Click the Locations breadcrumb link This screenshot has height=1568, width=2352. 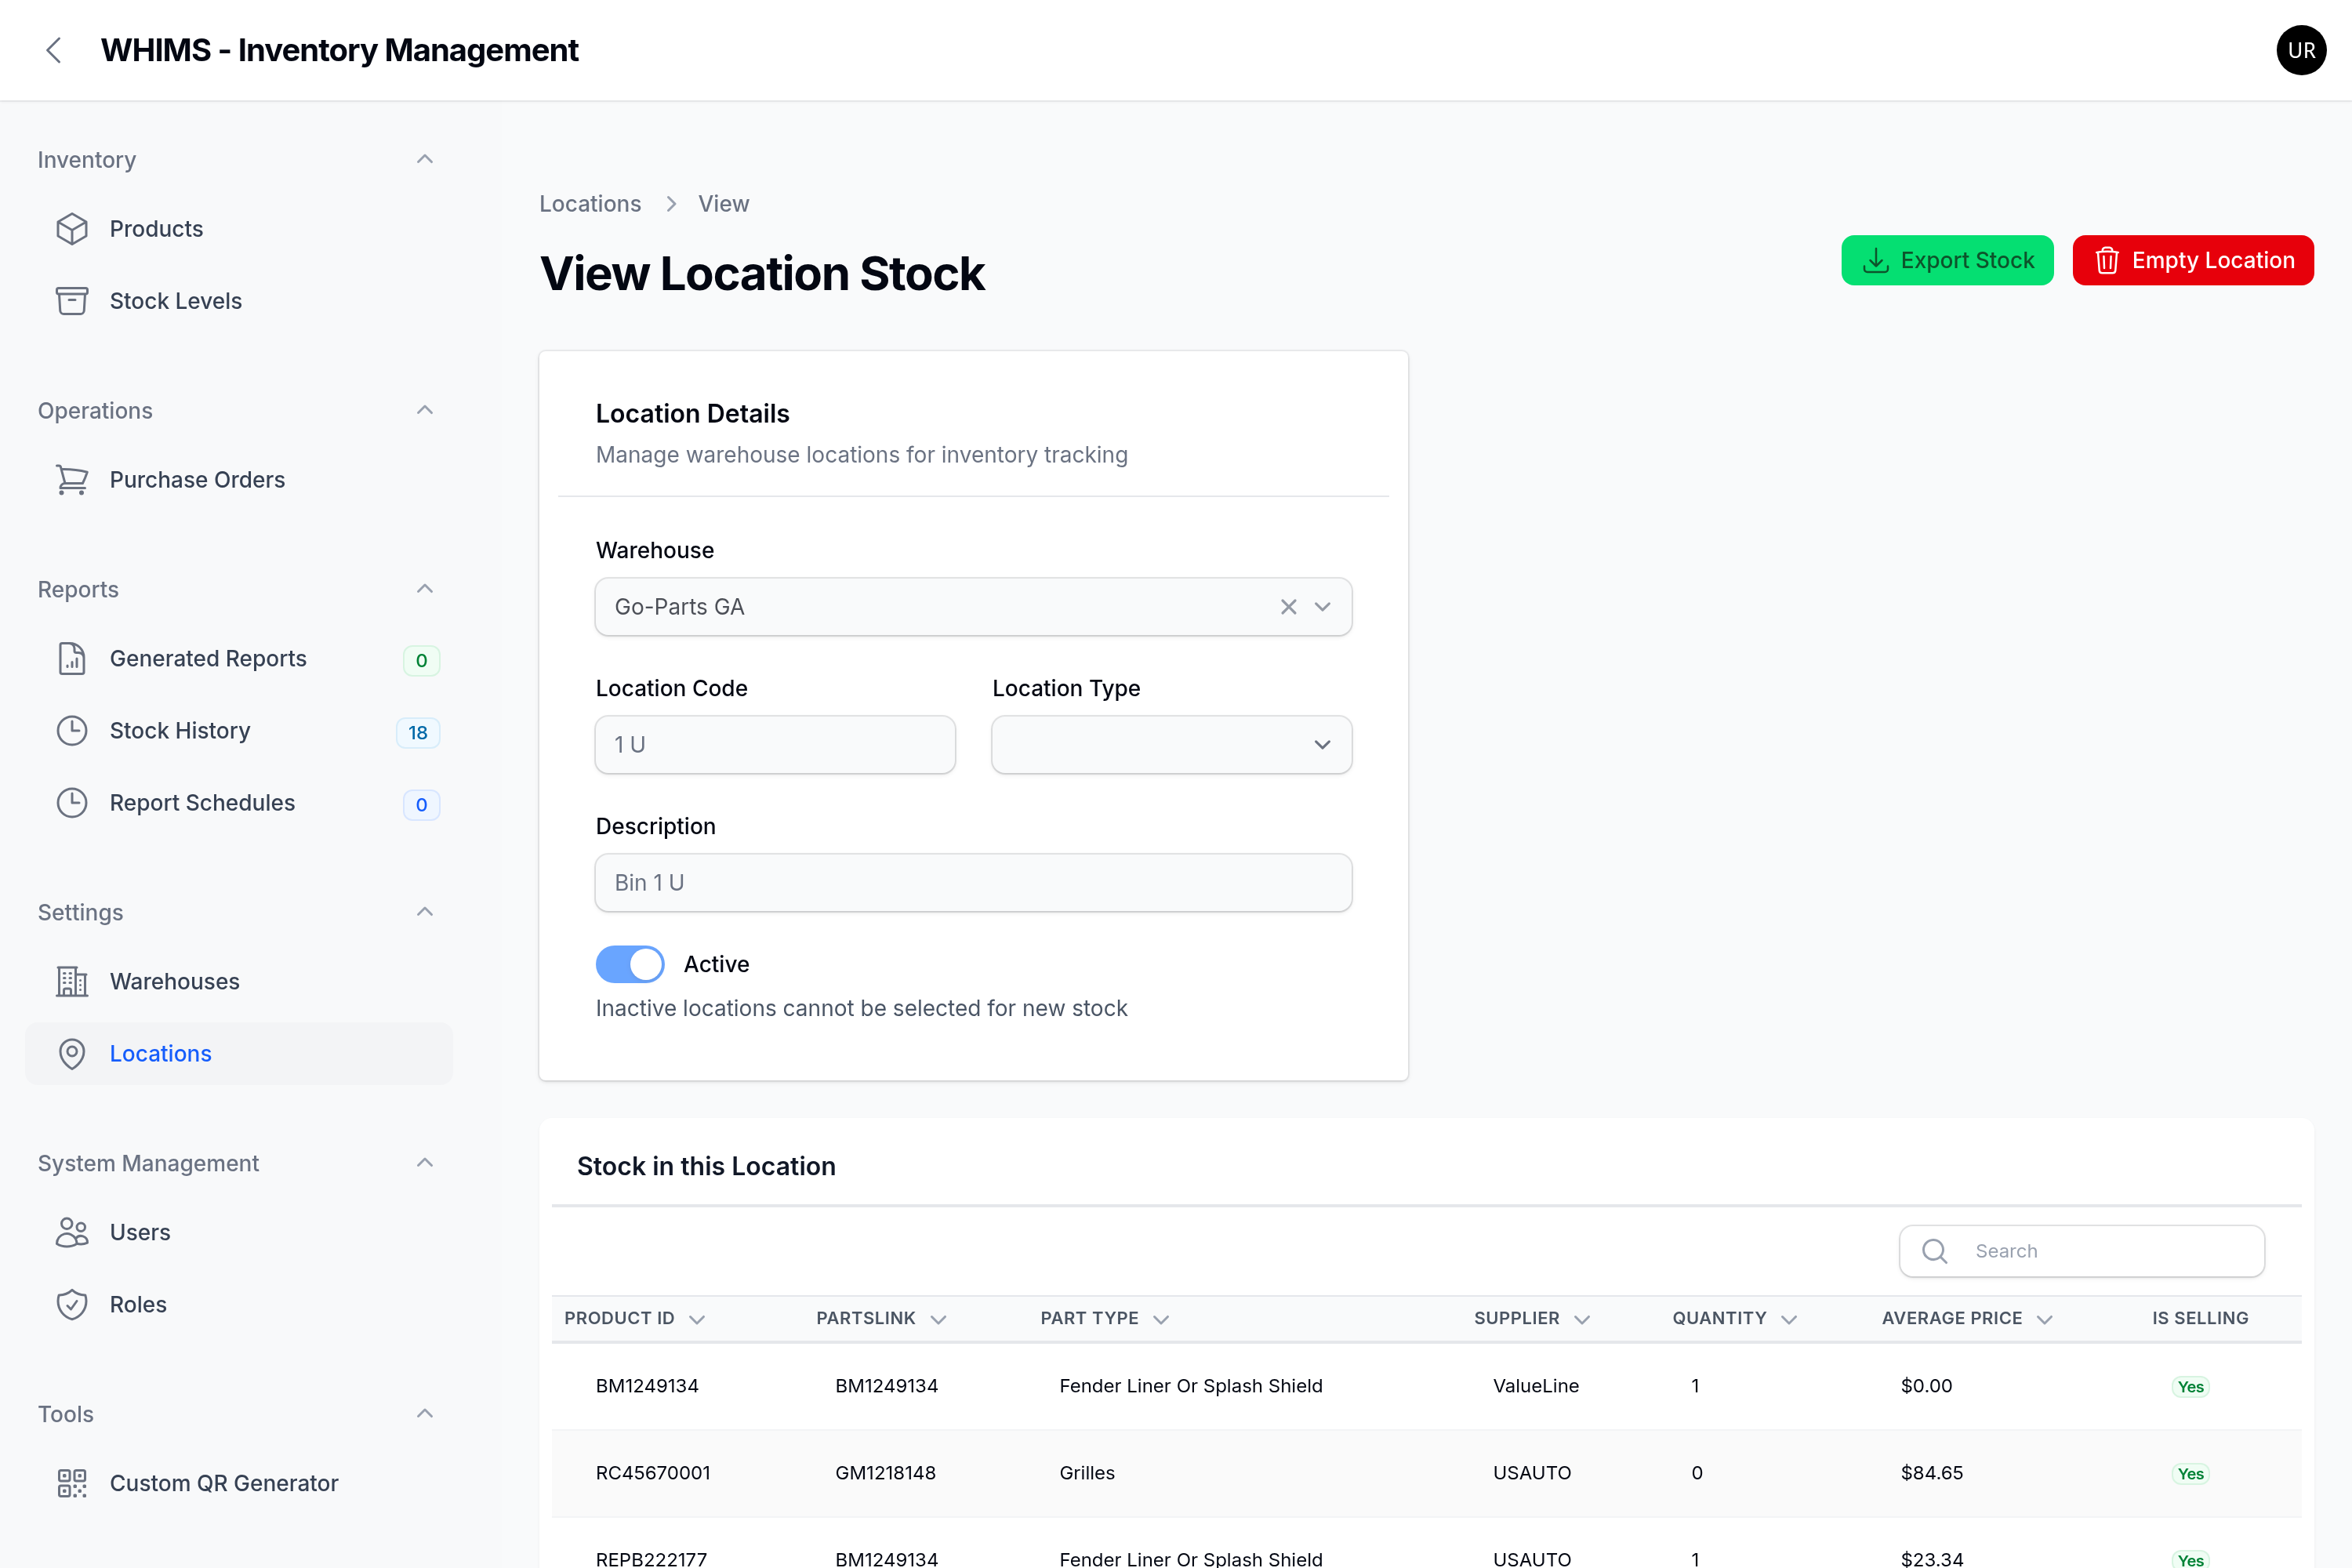[590, 204]
